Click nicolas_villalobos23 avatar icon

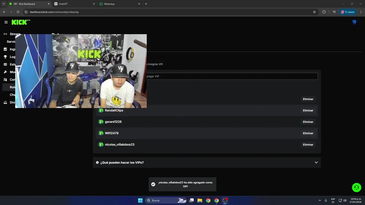[101, 145]
